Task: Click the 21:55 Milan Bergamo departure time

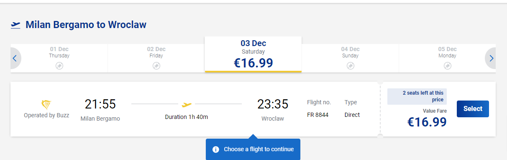Action: [100, 104]
